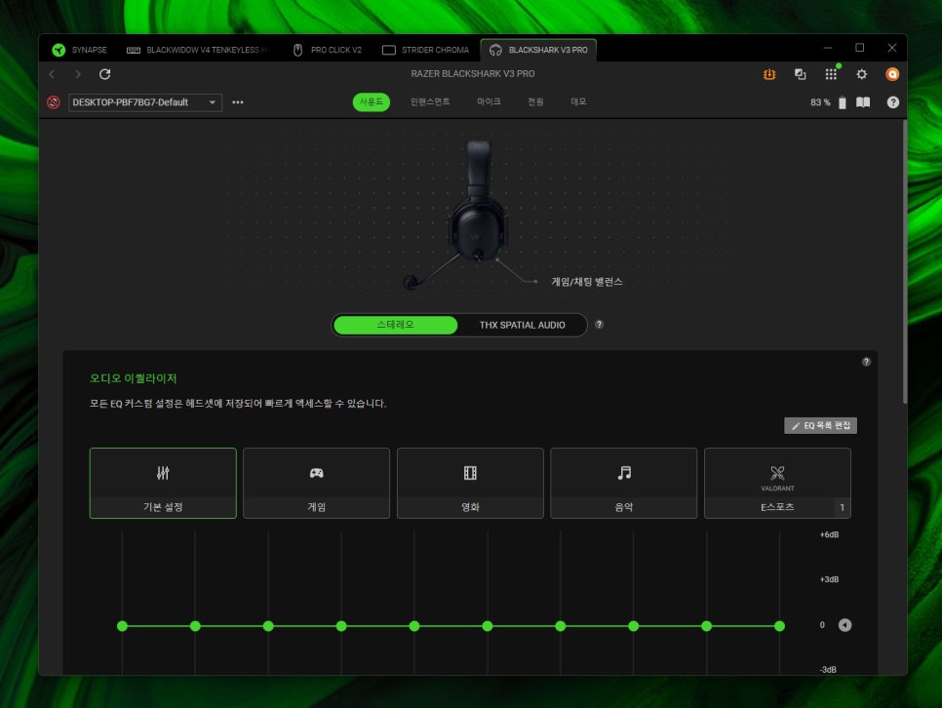Open the user guide book icon
This screenshot has width=942, height=708.
click(863, 102)
